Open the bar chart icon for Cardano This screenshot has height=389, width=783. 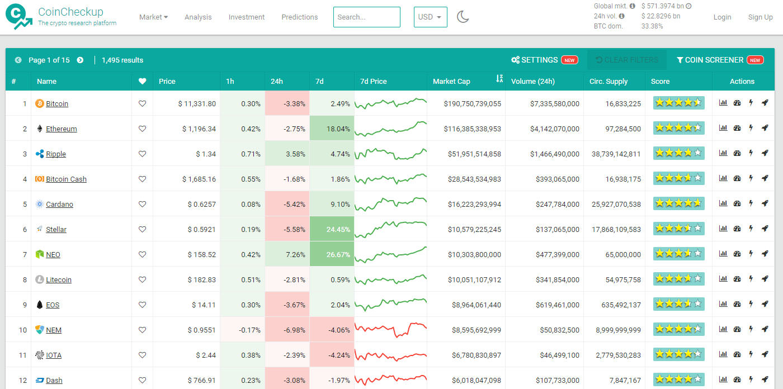point(723,203)
